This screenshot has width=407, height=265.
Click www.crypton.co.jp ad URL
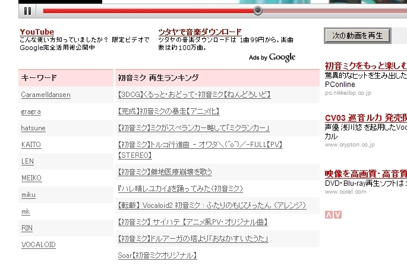click(350, 145)
